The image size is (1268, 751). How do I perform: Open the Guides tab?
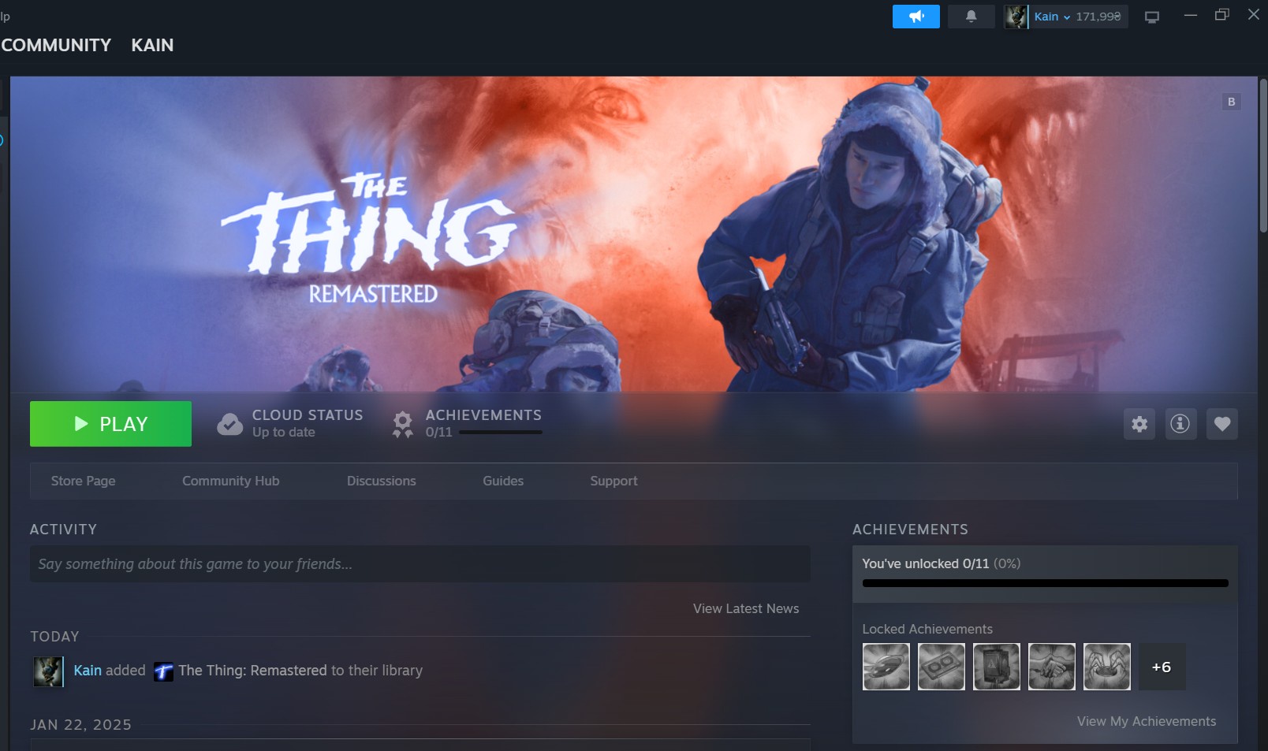503,481
